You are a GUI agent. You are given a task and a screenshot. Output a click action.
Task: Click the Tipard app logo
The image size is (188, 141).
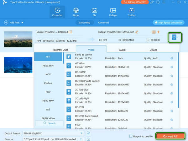pyautogui.click(x=5, y=2)
